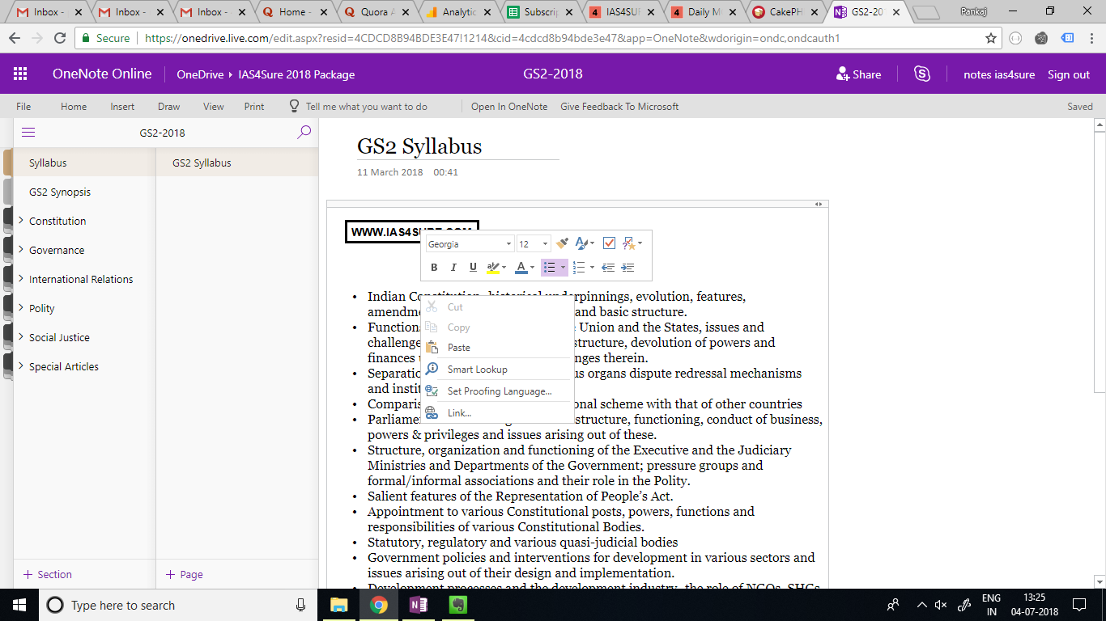This screenshot has width=1106, height=621.
Task: Open the font size 12 dropdown
Action: pyautogui.click(x=534, y=244)
